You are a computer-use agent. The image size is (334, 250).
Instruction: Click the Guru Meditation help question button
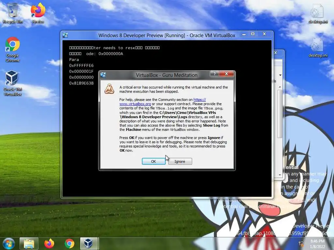[x=215, y=74]
